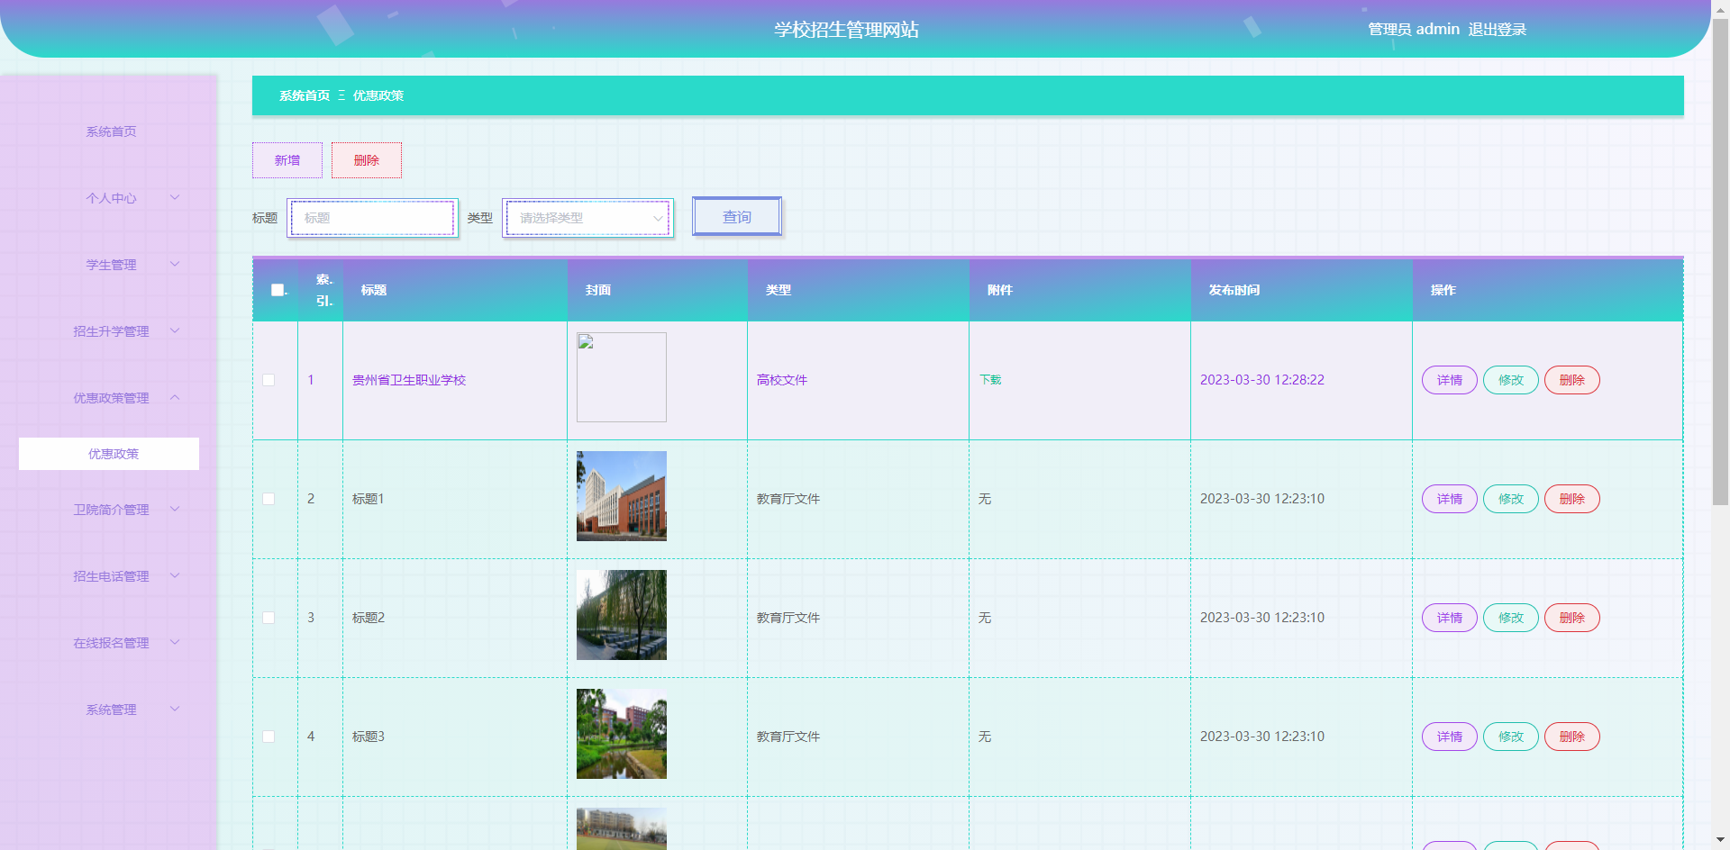Open the 标题3 pond cover thumbnail

point(621,734)
